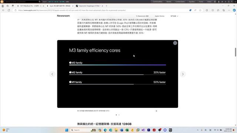Open Bonds menu in top bar
This screenshot has width=237, height=133.
(169, 1)
